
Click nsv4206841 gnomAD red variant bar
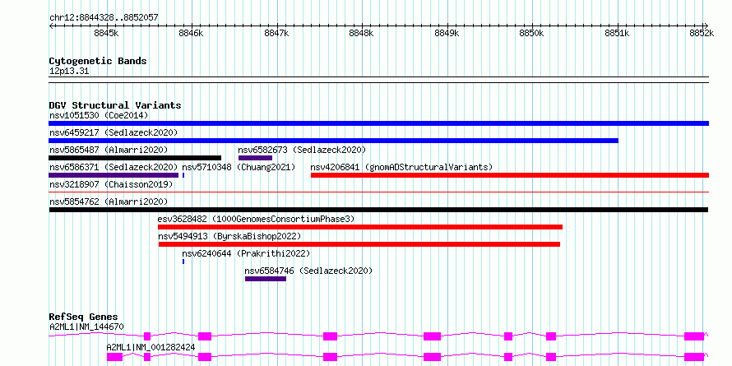[510, 175]
